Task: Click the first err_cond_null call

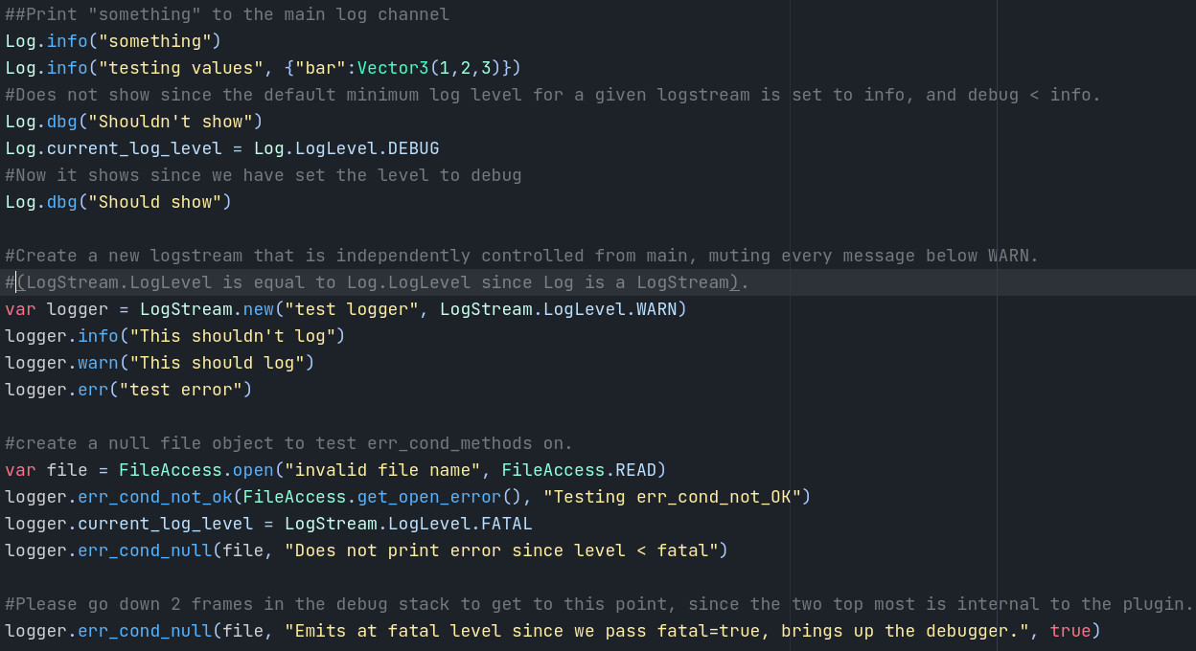Action: 145,550
